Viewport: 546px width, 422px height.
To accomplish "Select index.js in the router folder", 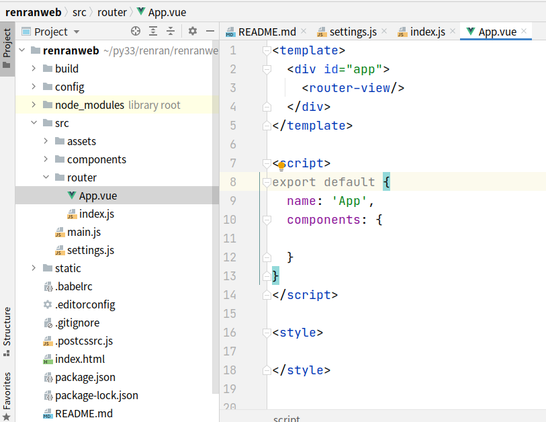I will 97,214.
